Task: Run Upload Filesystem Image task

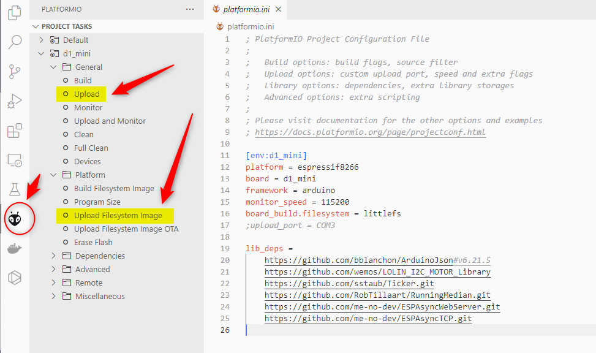Action: pyautogui.click(x=118, y=215)
